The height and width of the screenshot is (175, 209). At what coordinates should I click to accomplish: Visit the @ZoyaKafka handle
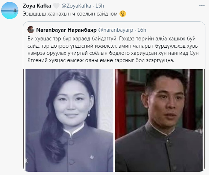(76, 6)
